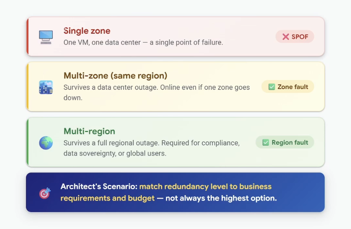Click the computer monitor icon

(46, 37)
